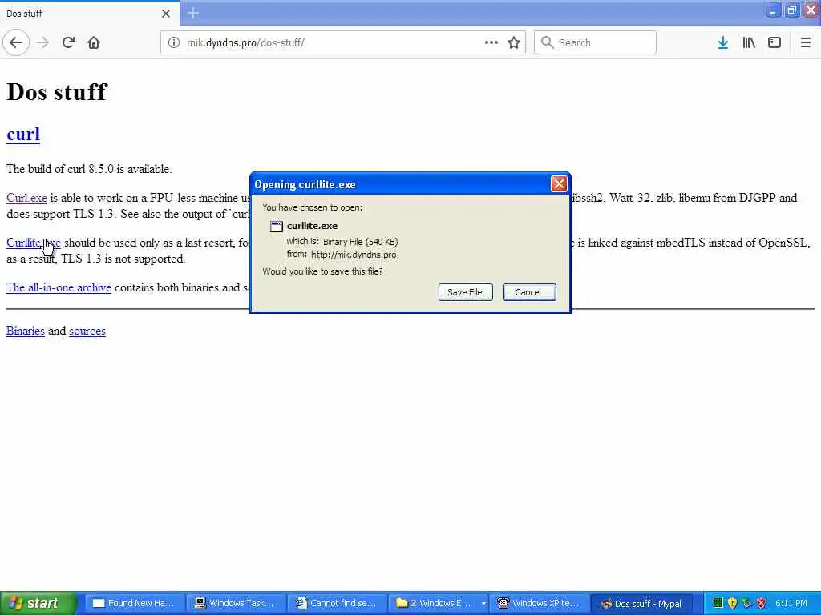The height and width of the screenshot is (615, 821).
Task: Switch to Windows Task Manager taskbar item
Action: (237, 603)
